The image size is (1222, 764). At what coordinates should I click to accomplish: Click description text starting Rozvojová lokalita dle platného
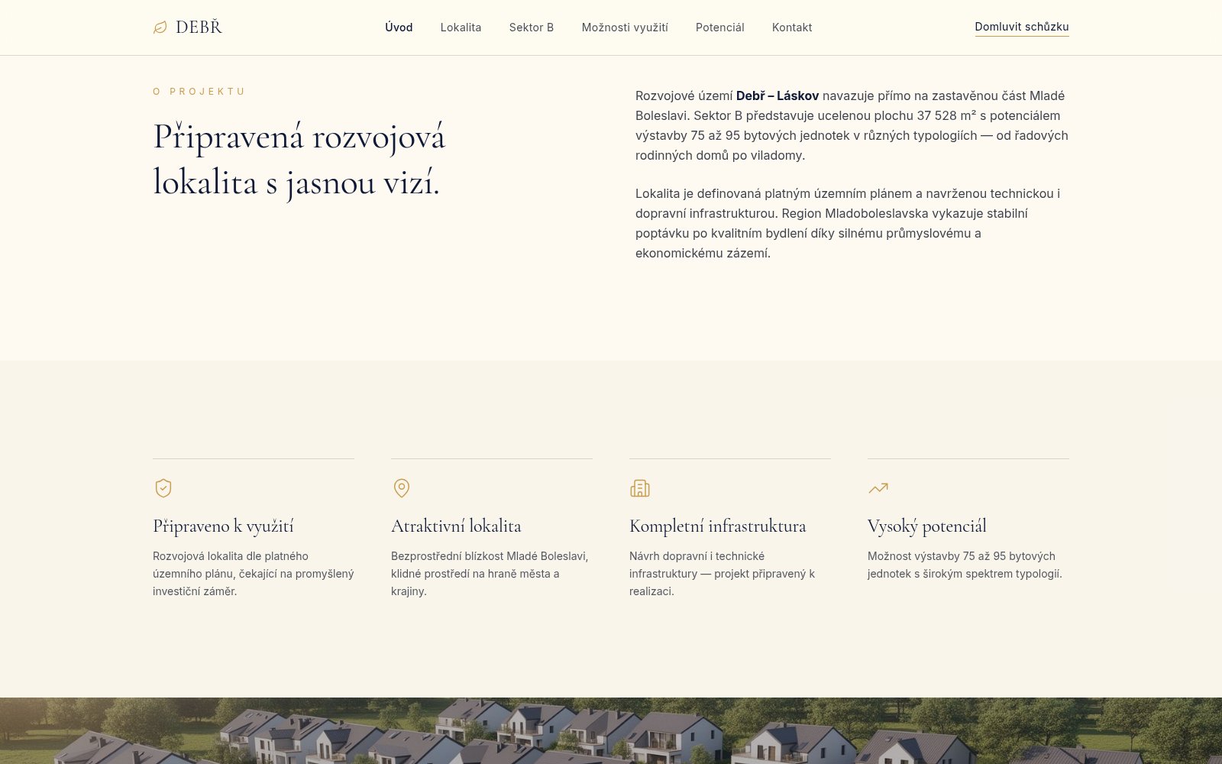pos(254,574)
